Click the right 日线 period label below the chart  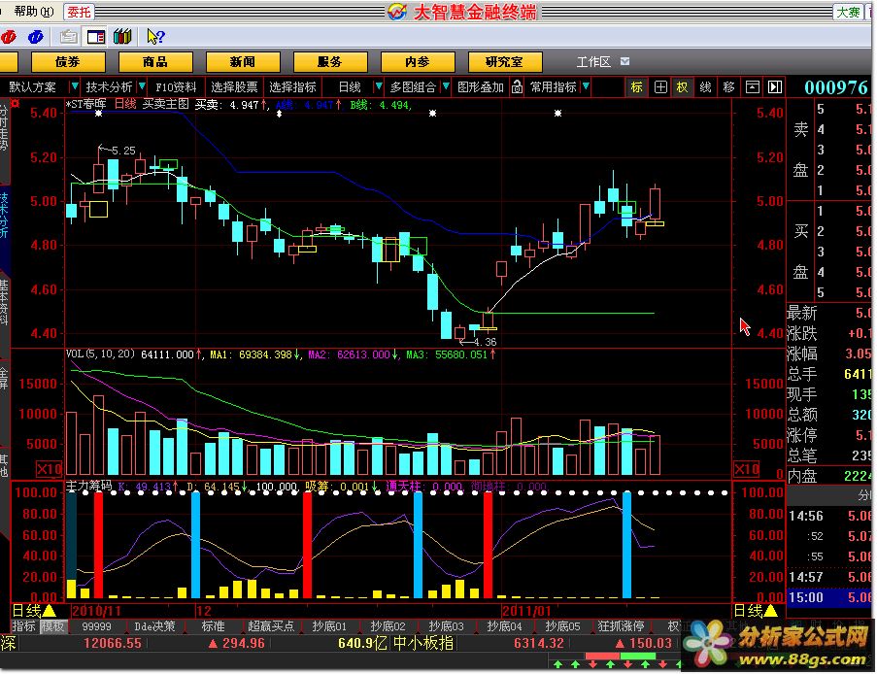point(757,610)
